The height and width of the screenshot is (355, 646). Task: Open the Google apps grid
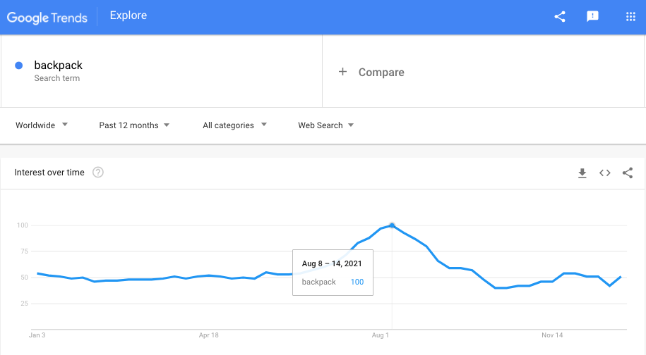630,17
